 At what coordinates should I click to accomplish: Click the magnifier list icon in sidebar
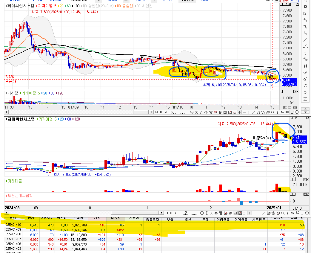tap(305, 79)
